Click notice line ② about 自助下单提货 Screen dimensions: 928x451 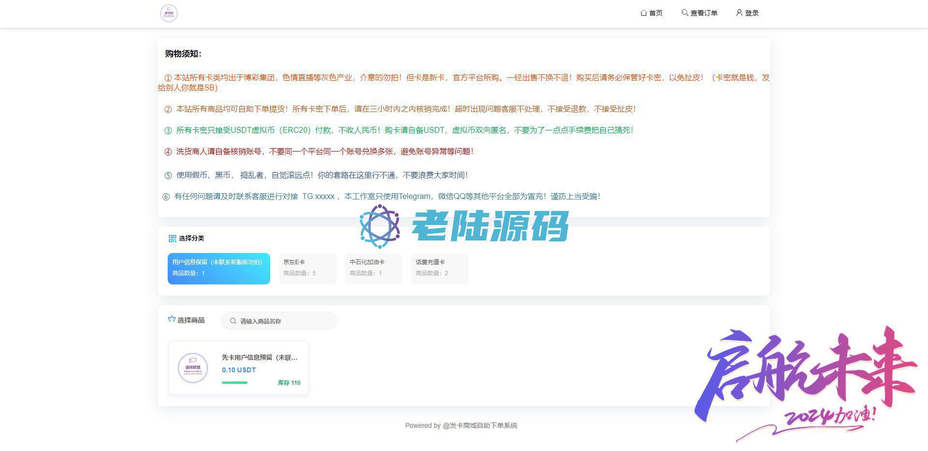point(400,109)
